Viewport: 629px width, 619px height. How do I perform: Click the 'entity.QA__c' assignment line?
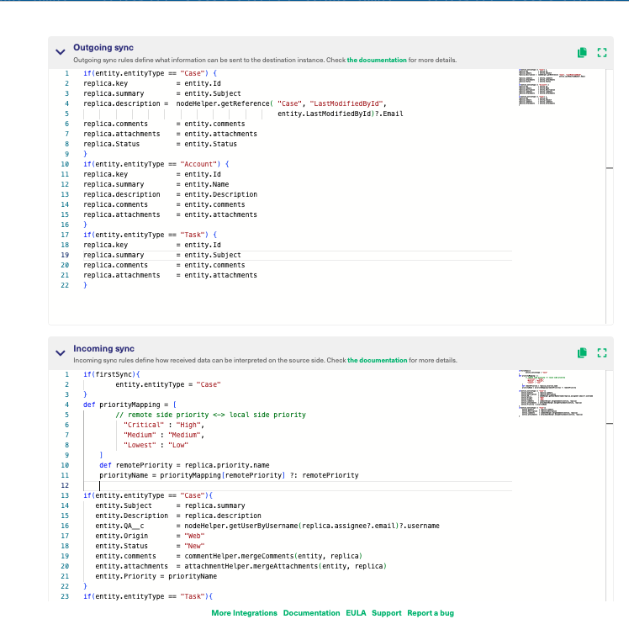267,526
